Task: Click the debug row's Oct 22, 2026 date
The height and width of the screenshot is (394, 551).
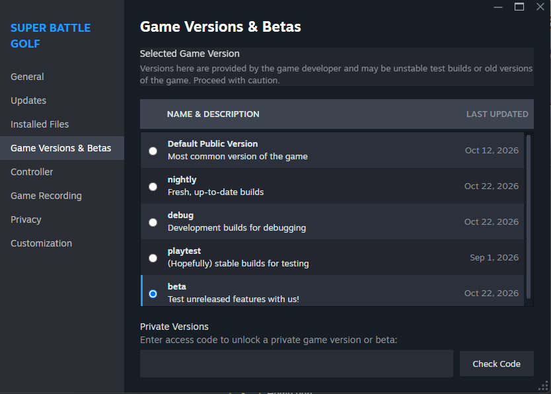Action: (x=492, y=221)
